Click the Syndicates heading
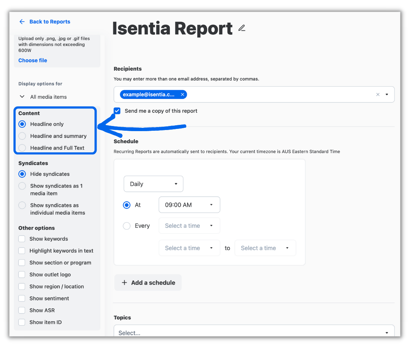Viewport: 411px width, 345px height. 33,163
